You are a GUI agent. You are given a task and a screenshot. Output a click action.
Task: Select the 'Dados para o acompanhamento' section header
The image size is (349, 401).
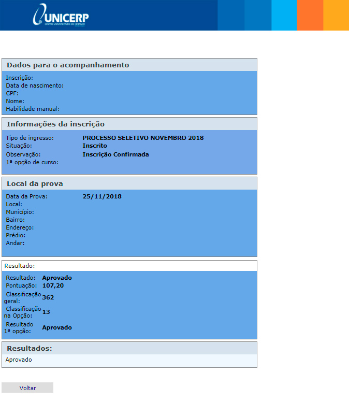tap(68, 65)
